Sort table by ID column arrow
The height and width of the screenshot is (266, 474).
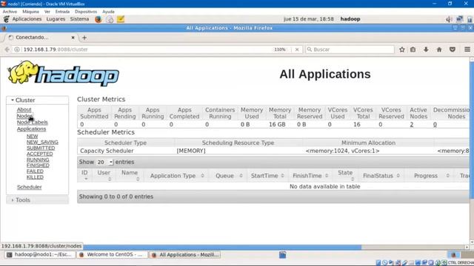point(86,179)
